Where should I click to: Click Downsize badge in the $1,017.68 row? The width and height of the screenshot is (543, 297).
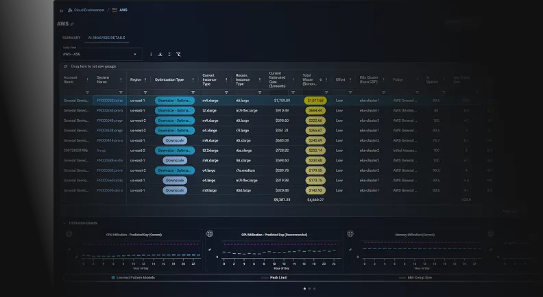175,101
